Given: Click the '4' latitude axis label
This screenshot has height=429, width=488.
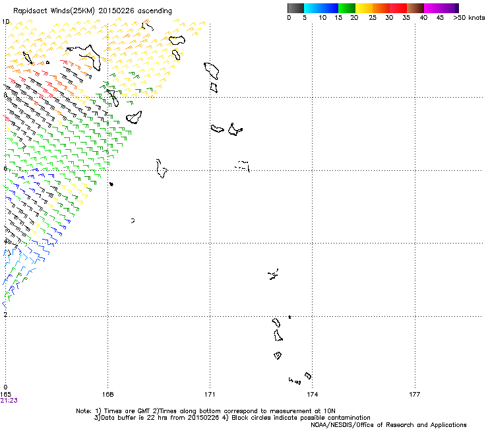Looking at the screenshot, I should pyautogui.click(x=5, y=242).
